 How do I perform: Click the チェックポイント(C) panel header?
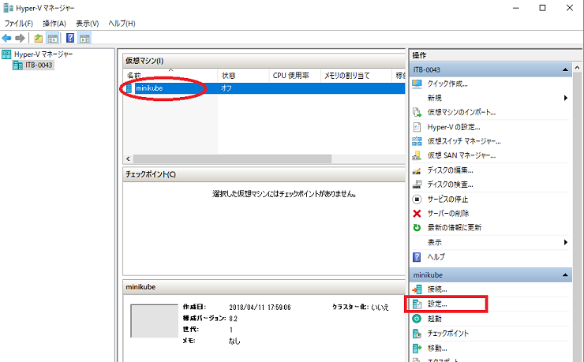point(264,174)
